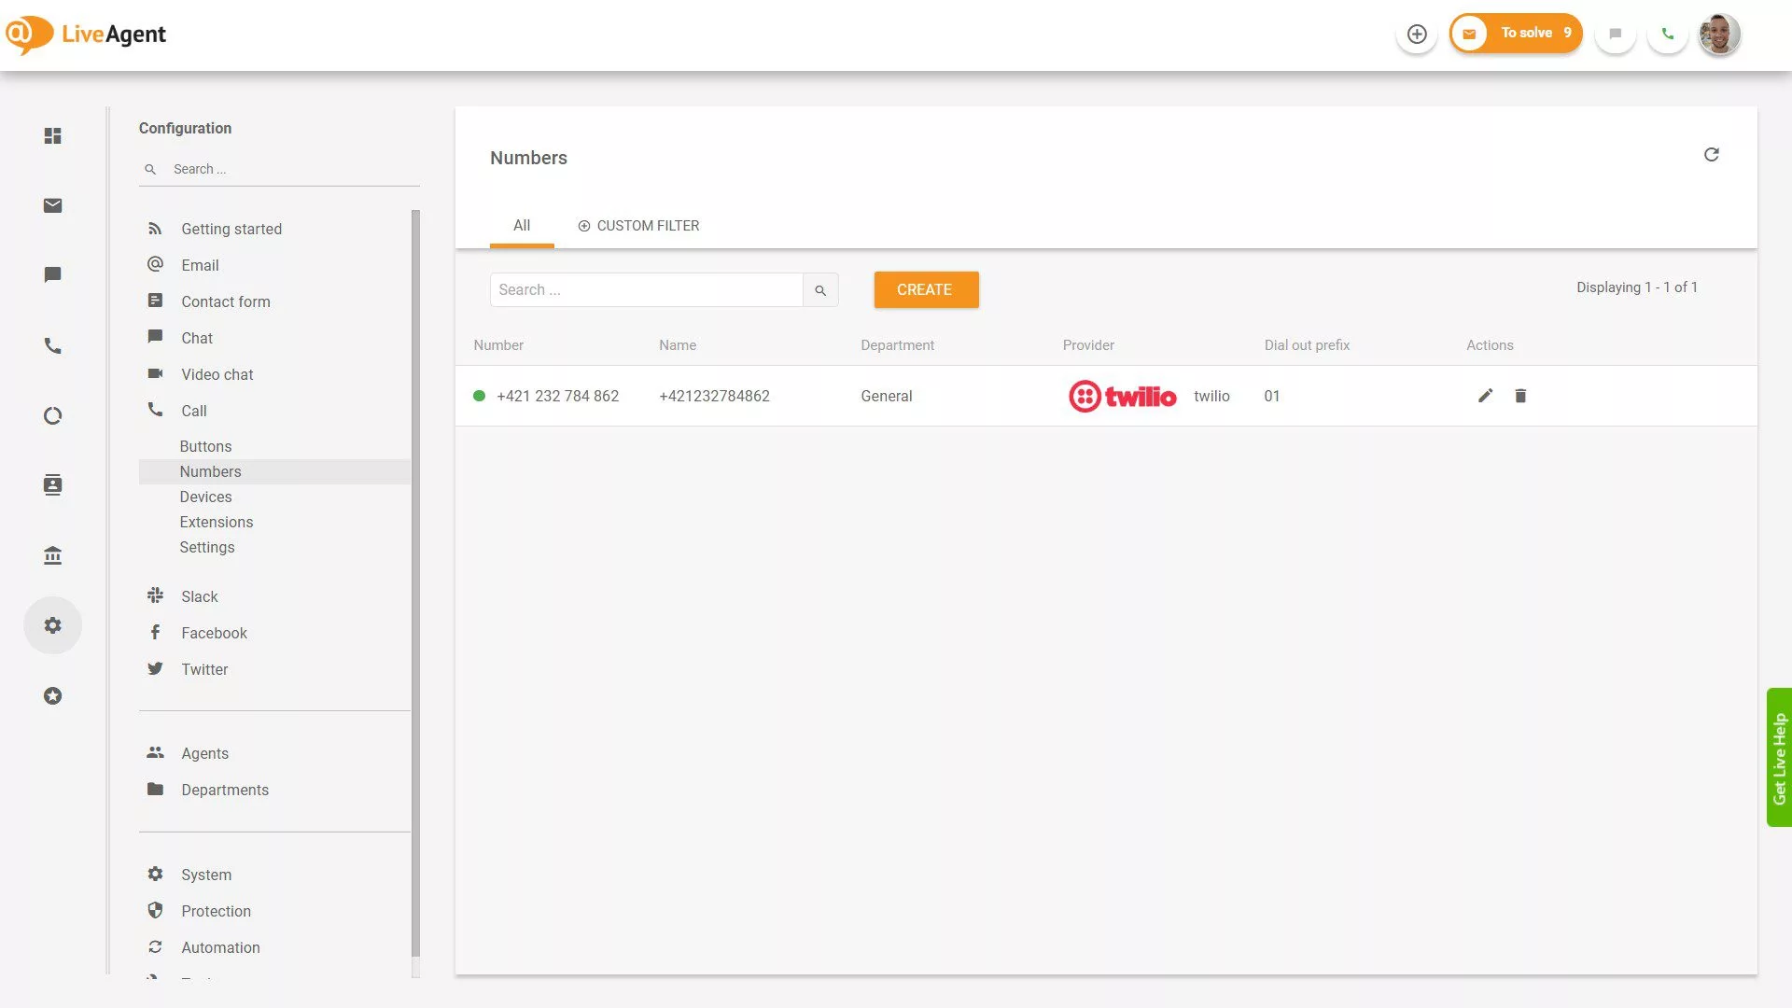1792x1008 pixels.
Task: Open the Custom Filter tab
Action: click(638, 225)
